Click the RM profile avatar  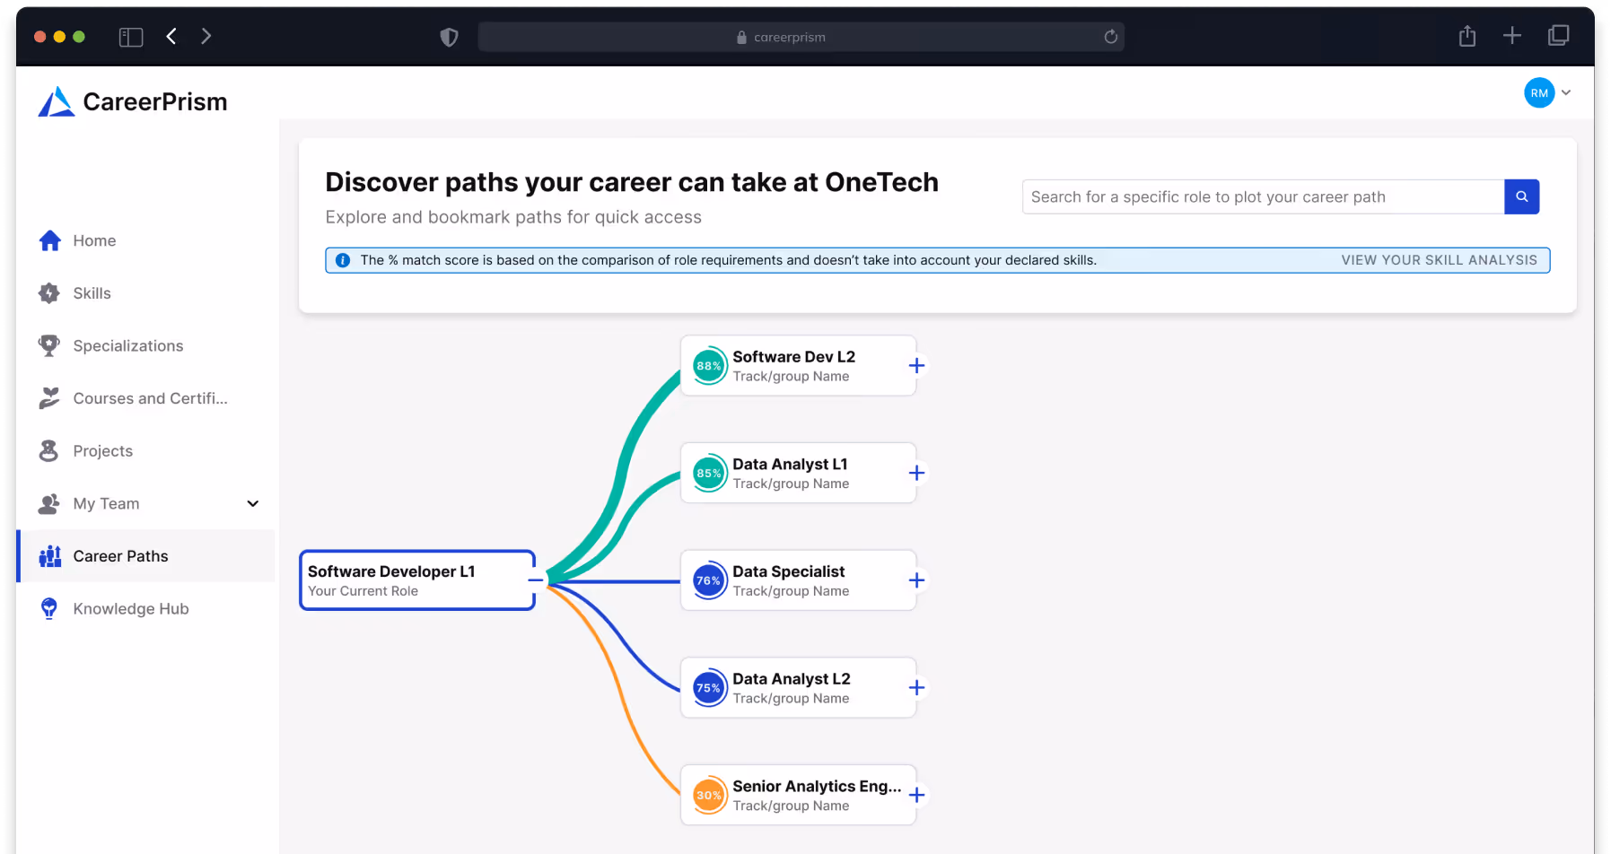pyautogui.click(x=1539, y=92)
